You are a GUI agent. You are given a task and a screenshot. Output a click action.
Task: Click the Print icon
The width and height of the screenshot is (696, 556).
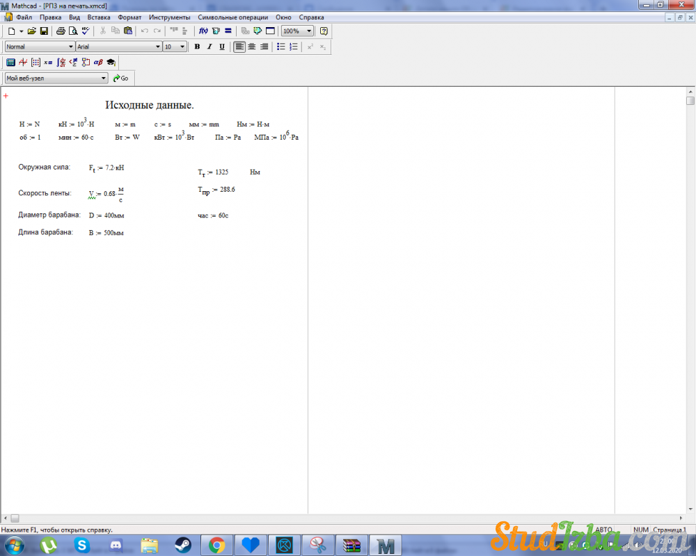point(61,31)
